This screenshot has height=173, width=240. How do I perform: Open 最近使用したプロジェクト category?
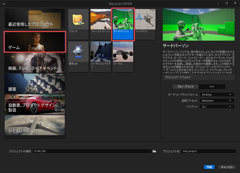[35, 19]
